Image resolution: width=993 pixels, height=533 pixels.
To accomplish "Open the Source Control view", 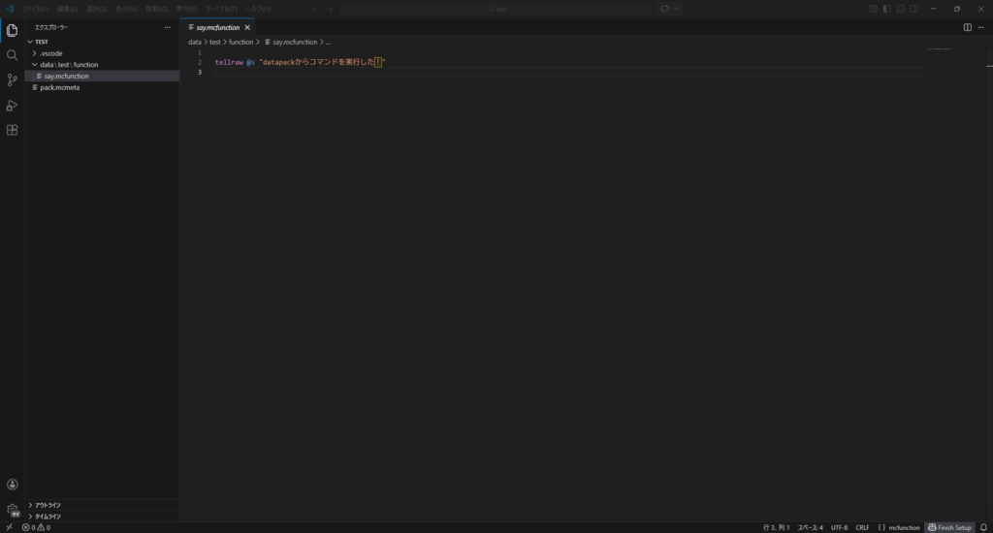I will click(12, 80).
